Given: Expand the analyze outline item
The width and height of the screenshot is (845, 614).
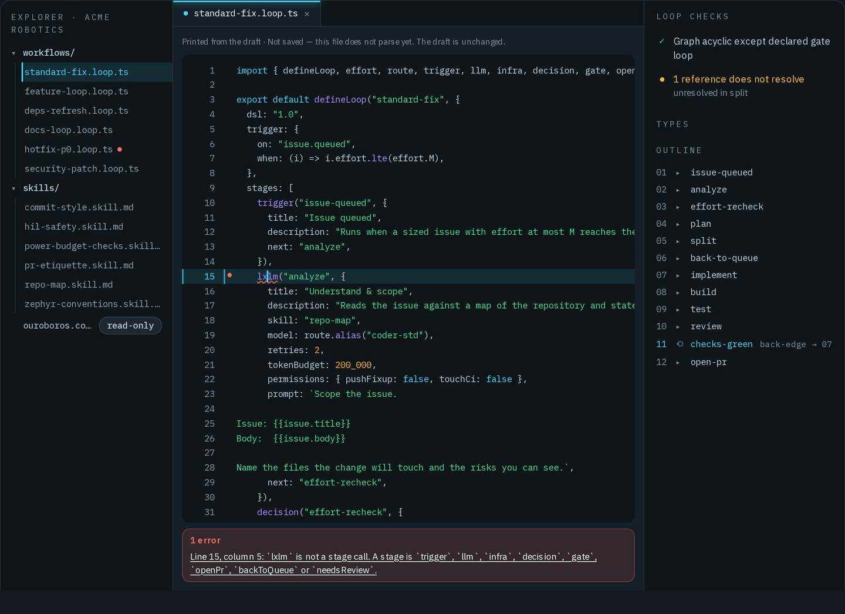Looking at the screenshot, I should (x=678, y=190).
